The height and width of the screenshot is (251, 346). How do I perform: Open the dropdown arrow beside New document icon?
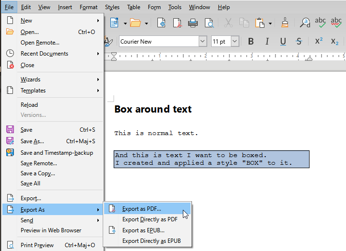tap(125, 23)
